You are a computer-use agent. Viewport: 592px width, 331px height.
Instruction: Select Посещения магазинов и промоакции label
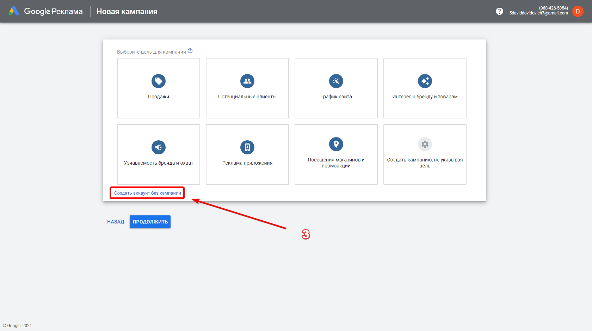click(336, 163)
